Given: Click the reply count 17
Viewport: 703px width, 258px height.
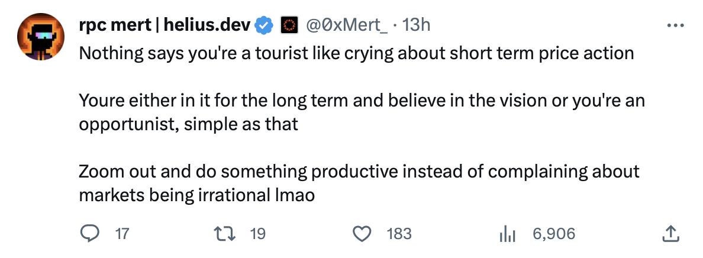Looking at the screenshot, I should pyautogui.click(x=121, y=234).
